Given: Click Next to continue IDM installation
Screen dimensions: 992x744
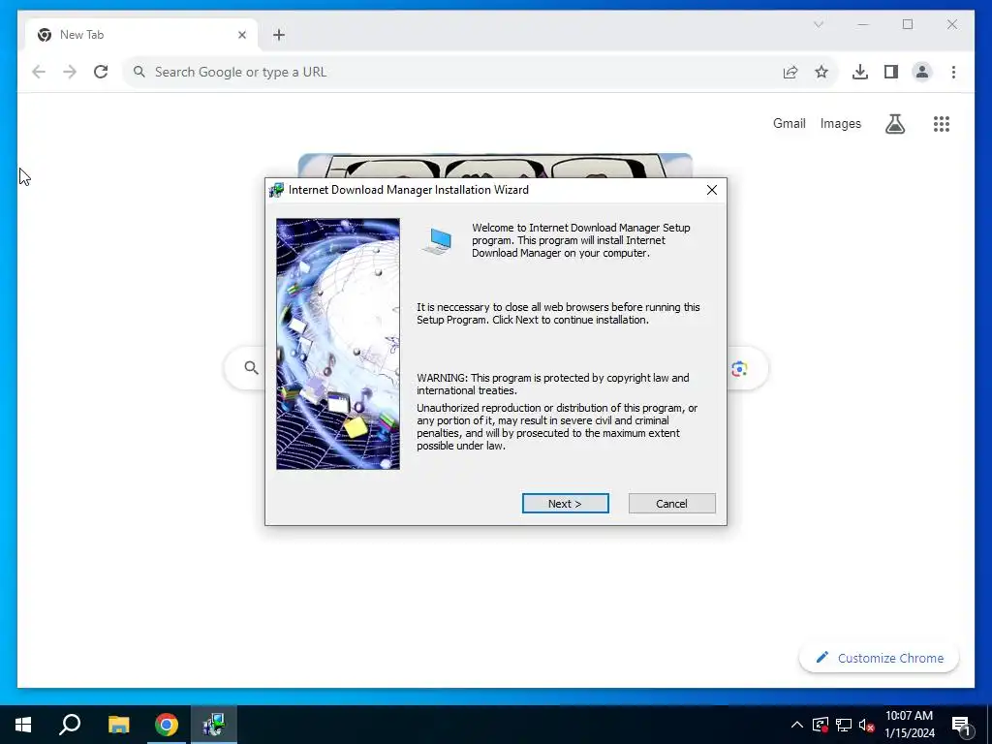Looking at the screenshot, I should point(565,504).
